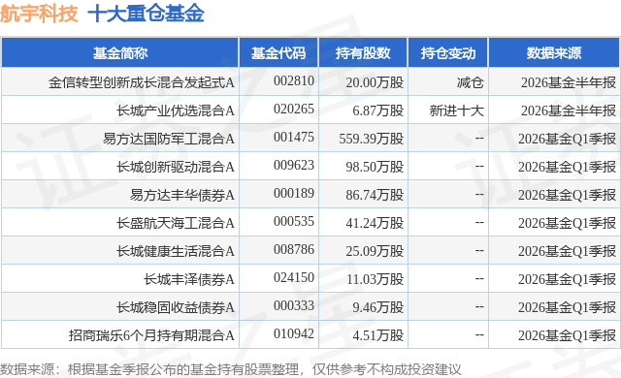Click the 新进十大 position change cell

point(457,110)
